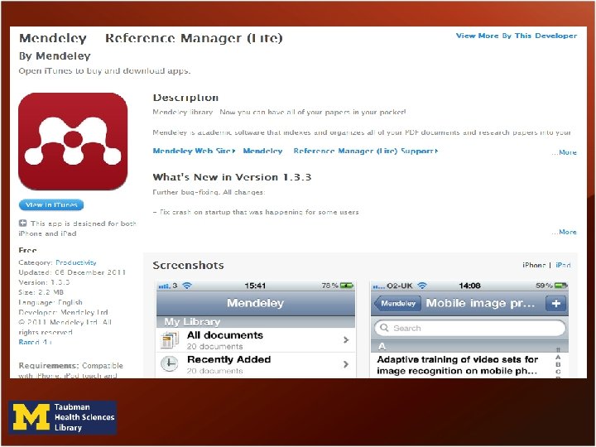
Task: Click the battery icon beside 59%
Action: point(560,285)
